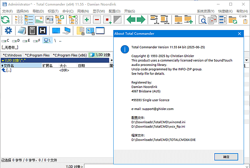Open the 显示(W) menu
The height and width of the screenshot is (168, 250).
point(99,11)
